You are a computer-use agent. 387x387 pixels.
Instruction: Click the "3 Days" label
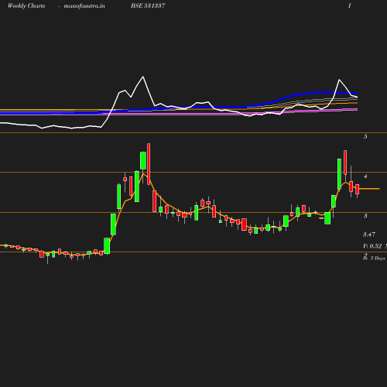[378, 259]
